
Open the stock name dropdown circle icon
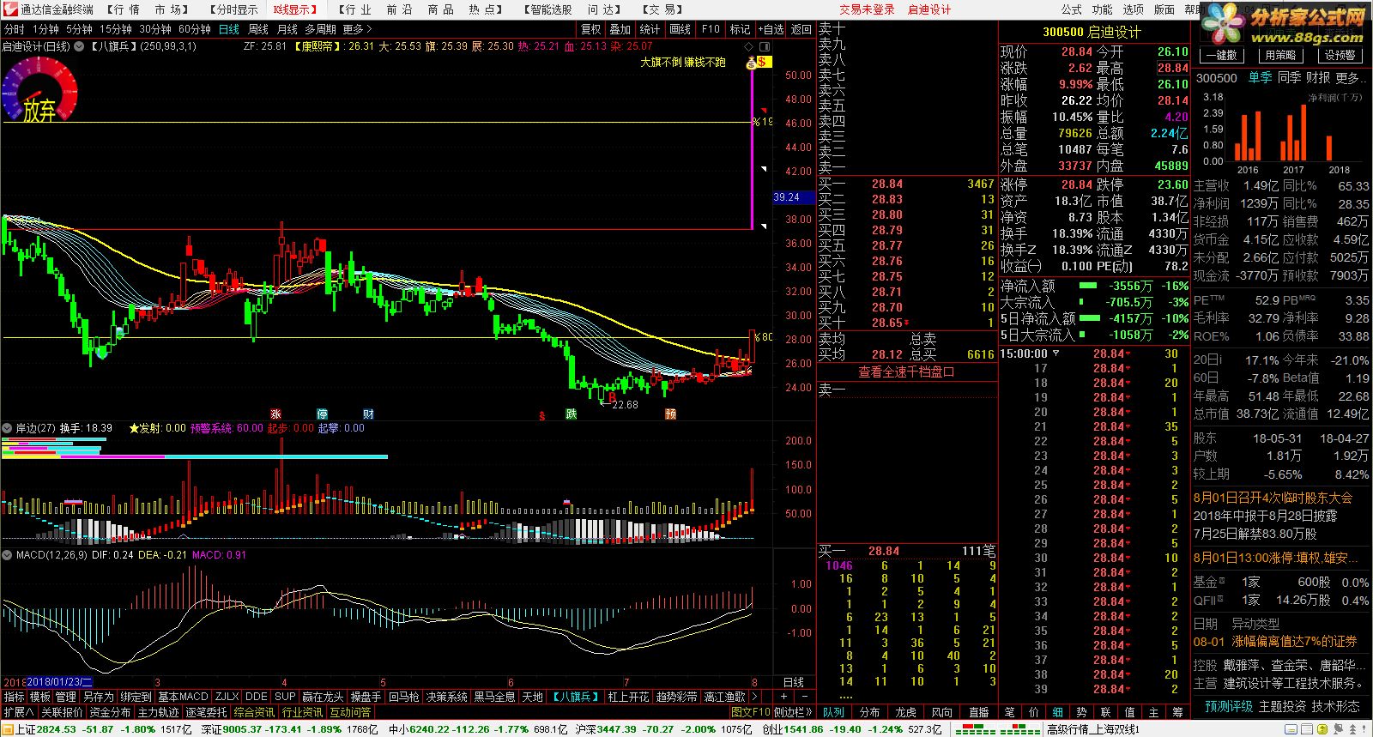tap(79, 46)
